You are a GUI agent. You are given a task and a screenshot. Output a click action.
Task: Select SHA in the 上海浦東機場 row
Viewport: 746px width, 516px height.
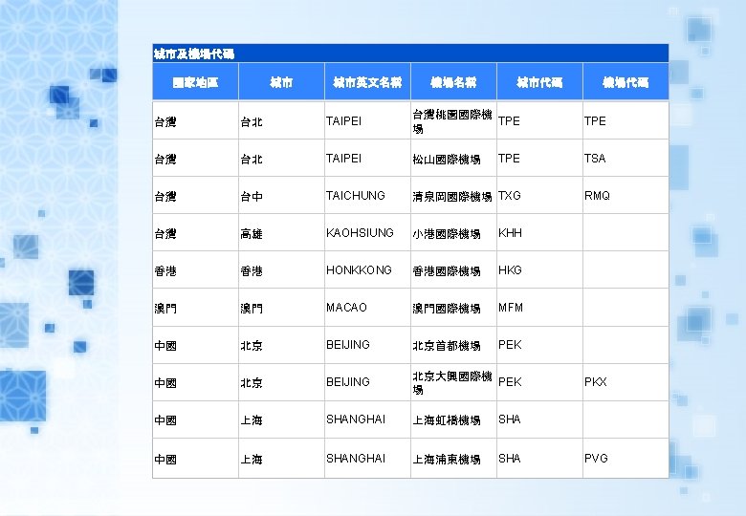[x=509, y=459]
